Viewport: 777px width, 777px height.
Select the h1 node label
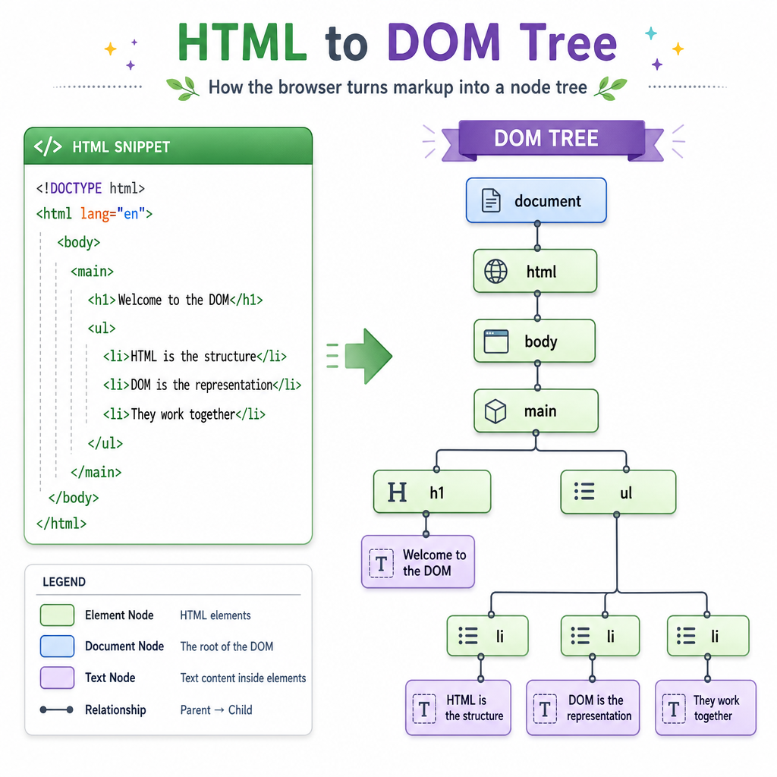pyautogui.click(x=436, y=492)
